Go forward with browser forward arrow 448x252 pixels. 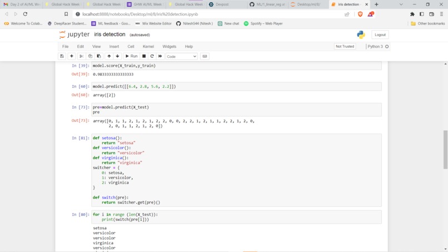tap(16, 14)
